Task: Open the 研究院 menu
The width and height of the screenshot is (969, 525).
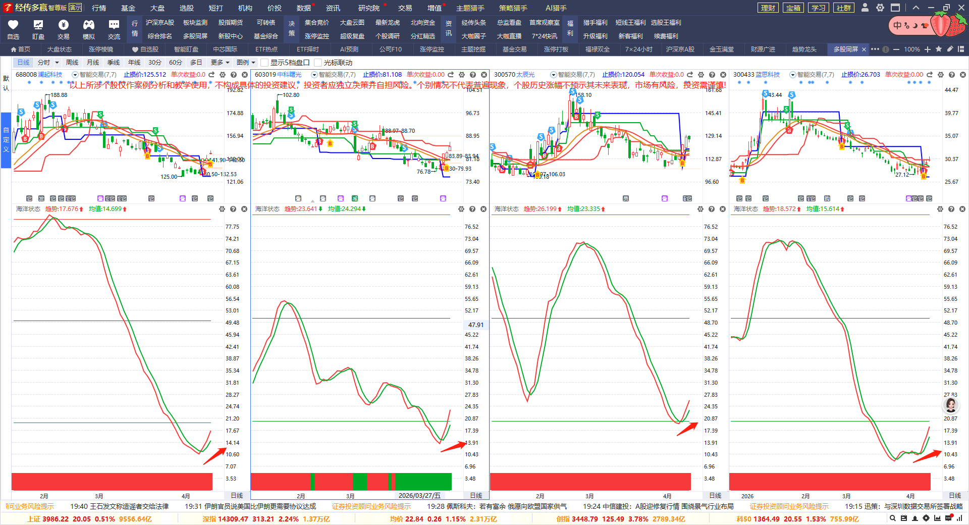Action: tap(369, 8)
